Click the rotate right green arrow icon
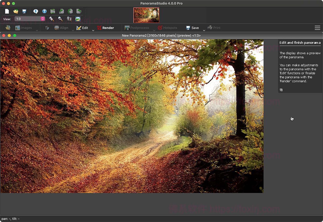 click(x=70, y=11)
